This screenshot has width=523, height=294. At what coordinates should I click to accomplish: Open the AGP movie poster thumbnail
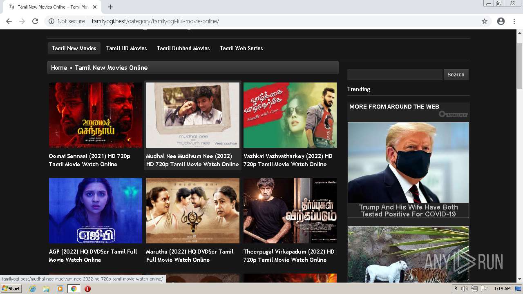[96, 211]
